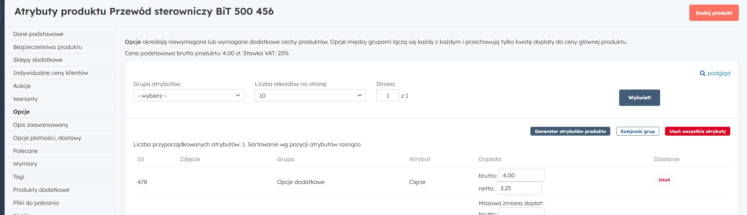This screenshot has width=747, height=215.
Task: Click the brutto surcharge field for Cięcie
Action: (x=521, y=175)
